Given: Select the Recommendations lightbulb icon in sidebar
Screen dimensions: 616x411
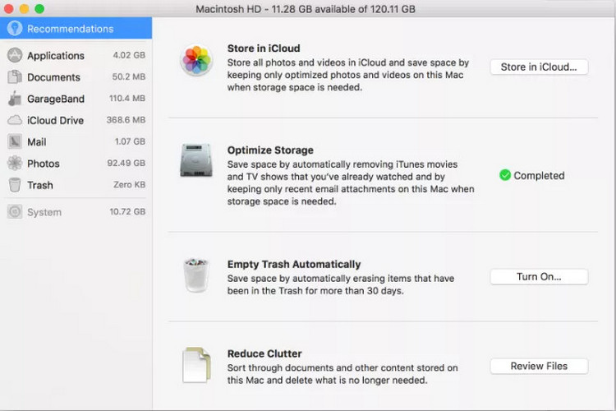Looking at the screenshot, I should pyautogui.click(x=14, y=29).
